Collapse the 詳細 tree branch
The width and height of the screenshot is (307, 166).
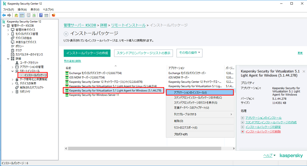point(8,58)
